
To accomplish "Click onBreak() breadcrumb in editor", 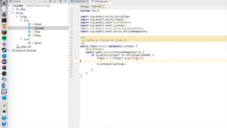I will (98, 6).
